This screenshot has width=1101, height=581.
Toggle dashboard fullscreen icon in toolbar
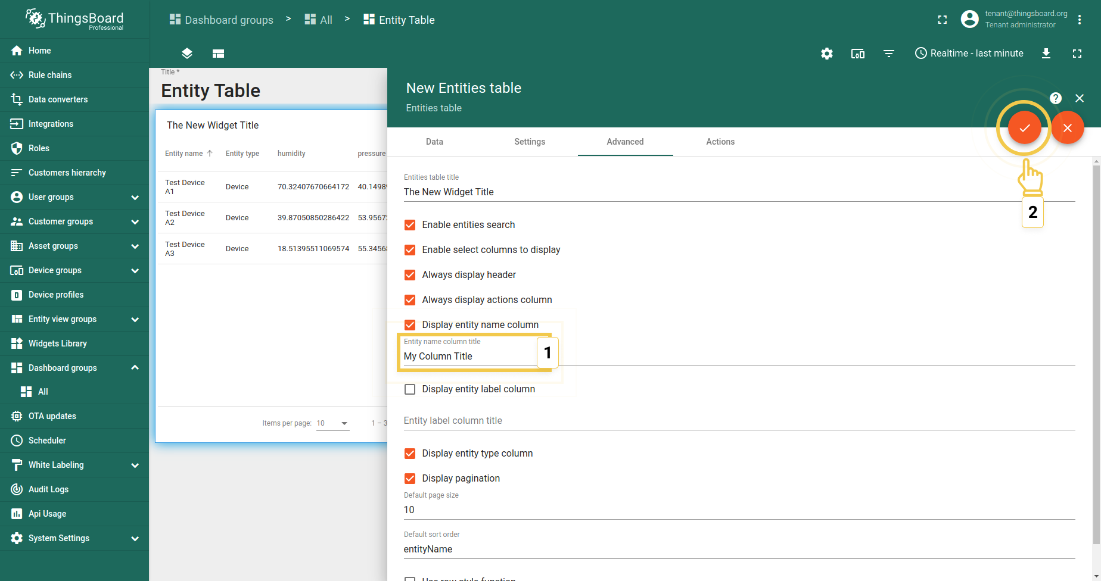coord(1077,54)
